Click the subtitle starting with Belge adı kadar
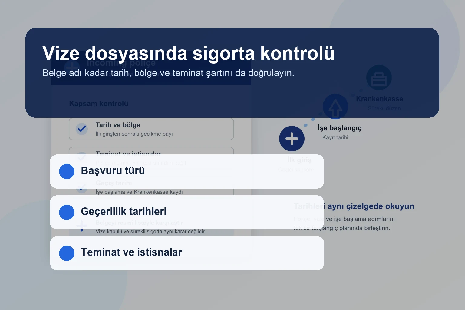This screenshot has width=465, height=310. click(x=168, y=73)
